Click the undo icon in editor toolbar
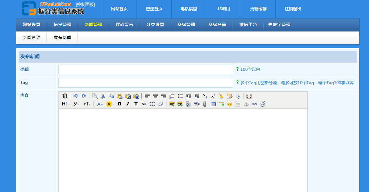 76,96
